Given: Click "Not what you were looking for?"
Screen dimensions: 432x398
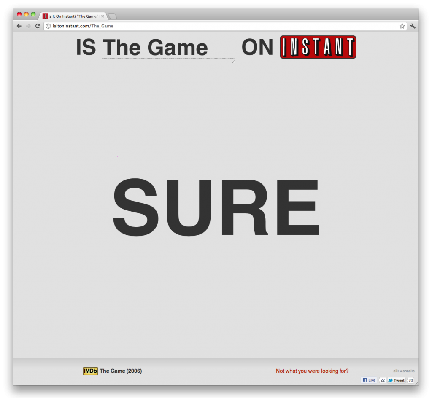Looking at the screenshot, I should point(312,371).
